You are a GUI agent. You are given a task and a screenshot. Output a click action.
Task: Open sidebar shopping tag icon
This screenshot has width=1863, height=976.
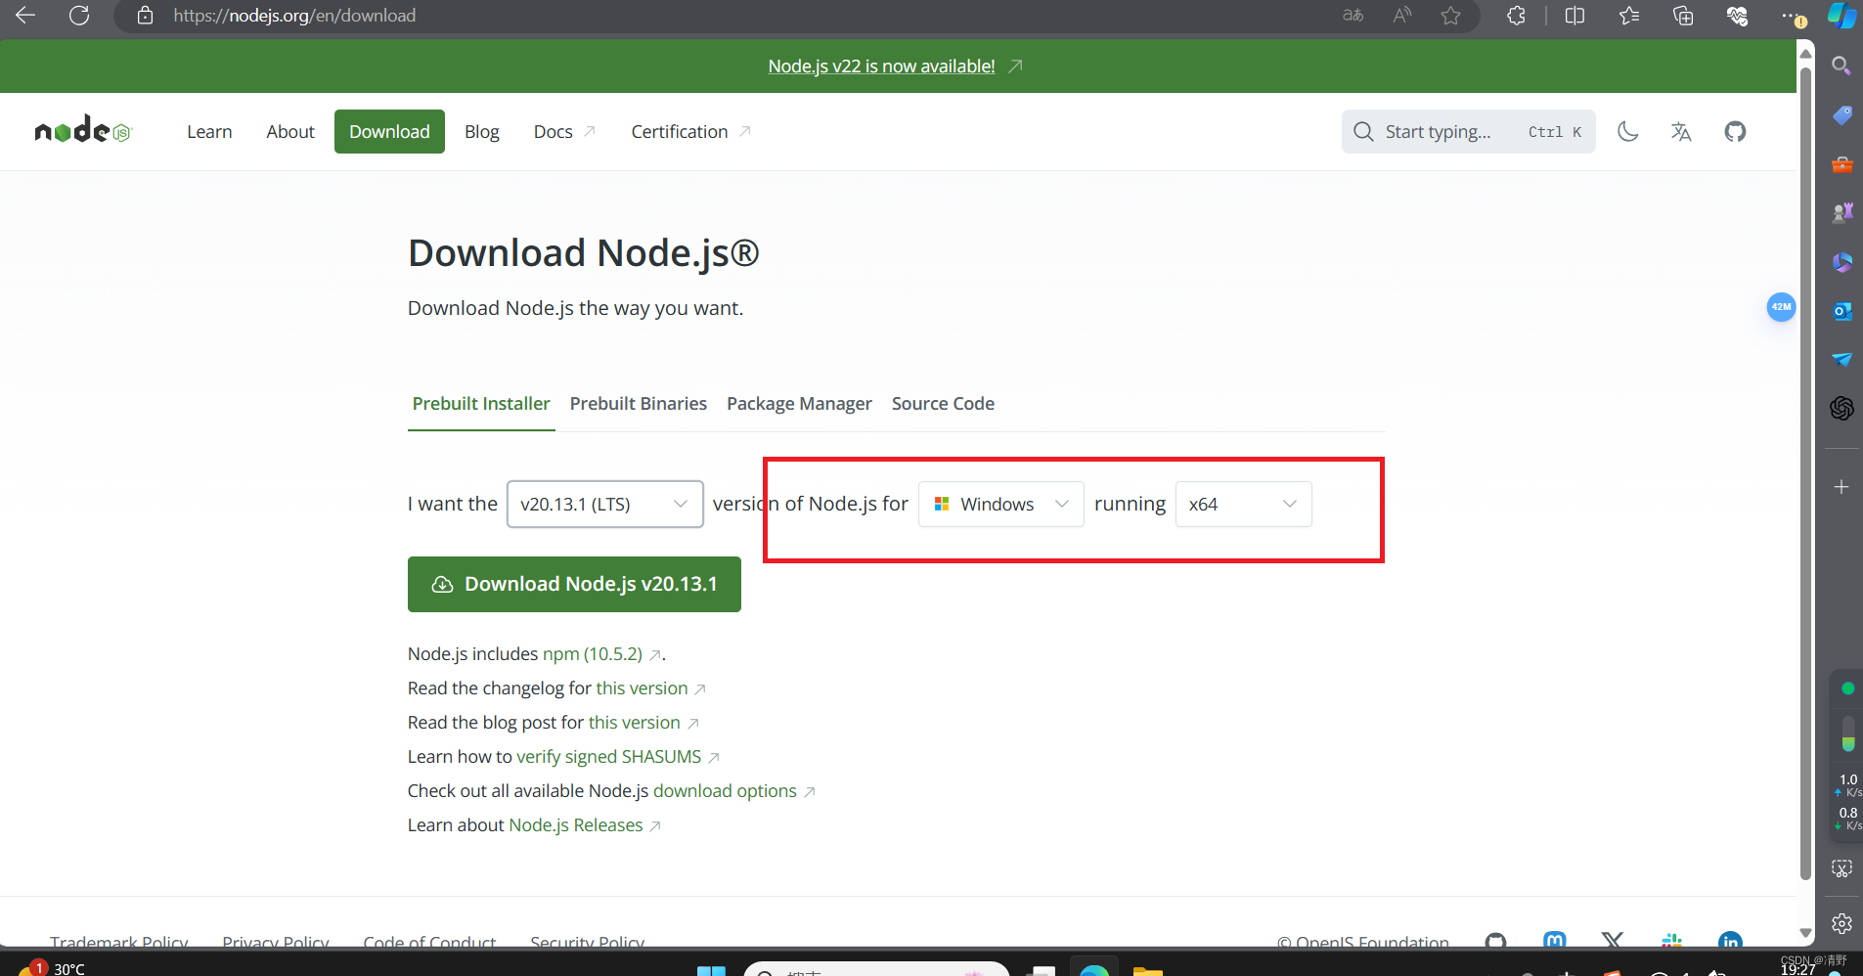[1841, 114]
